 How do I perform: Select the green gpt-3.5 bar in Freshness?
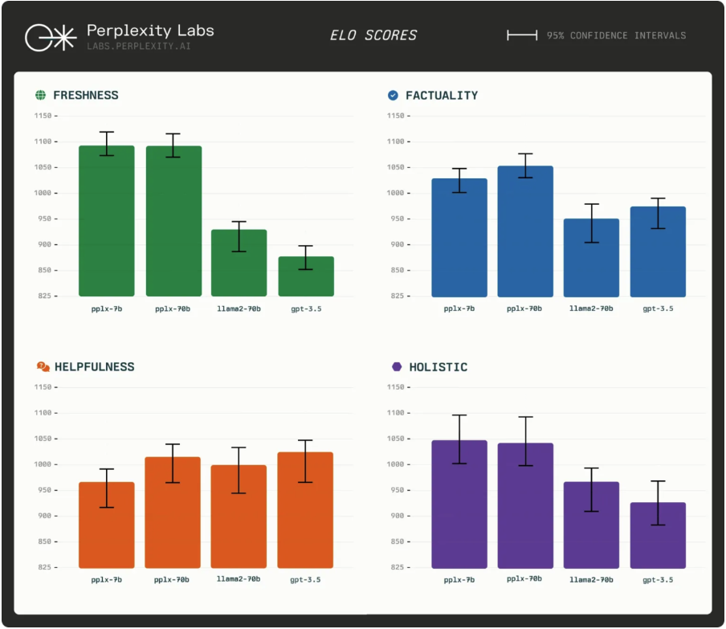tap(306, 276)
